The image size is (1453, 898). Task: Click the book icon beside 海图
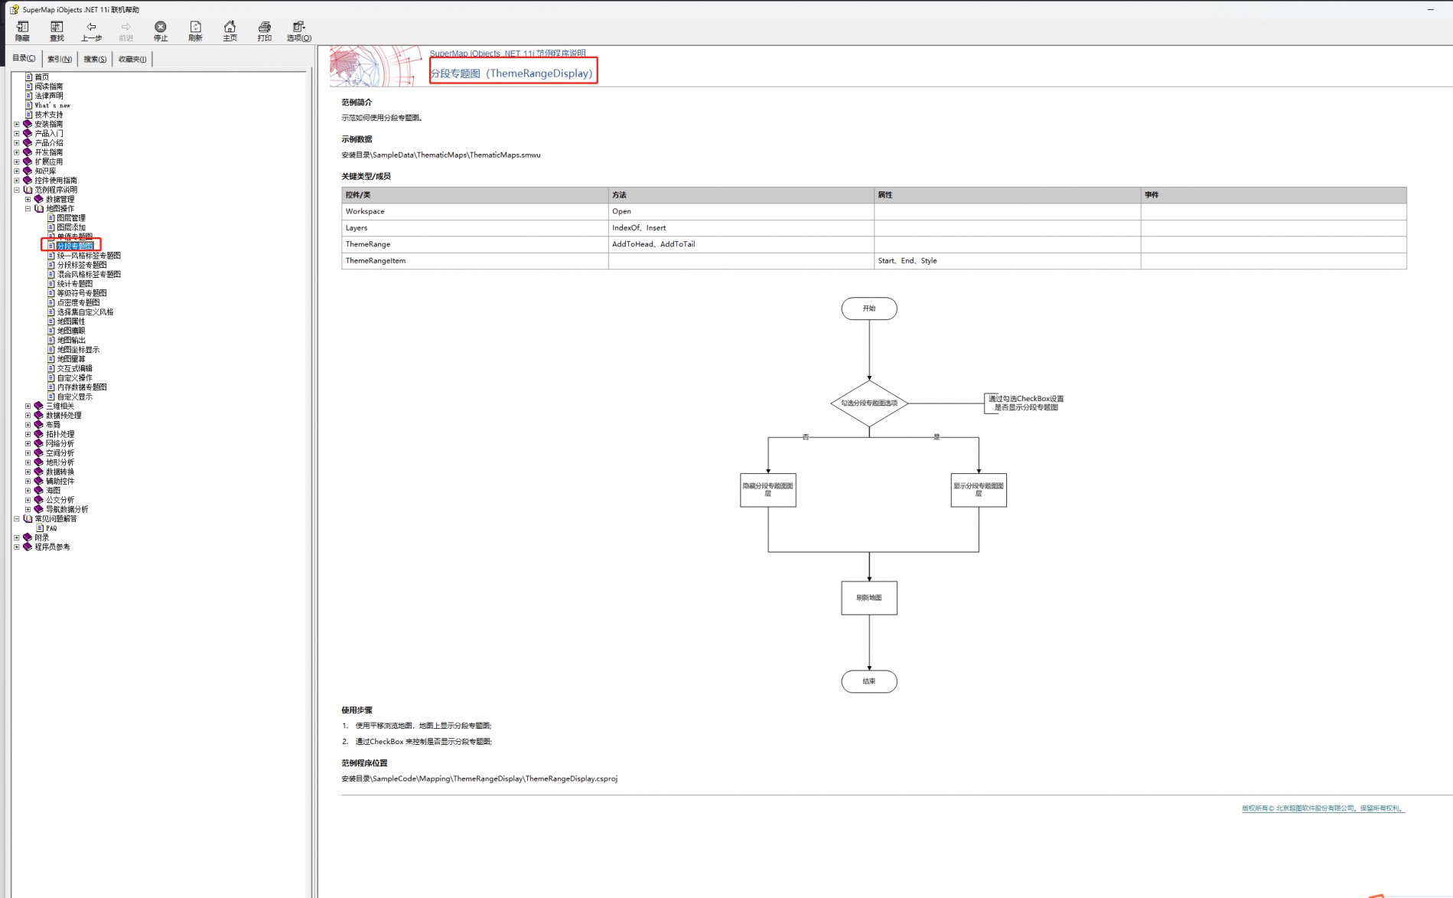[x=39, y=491]
